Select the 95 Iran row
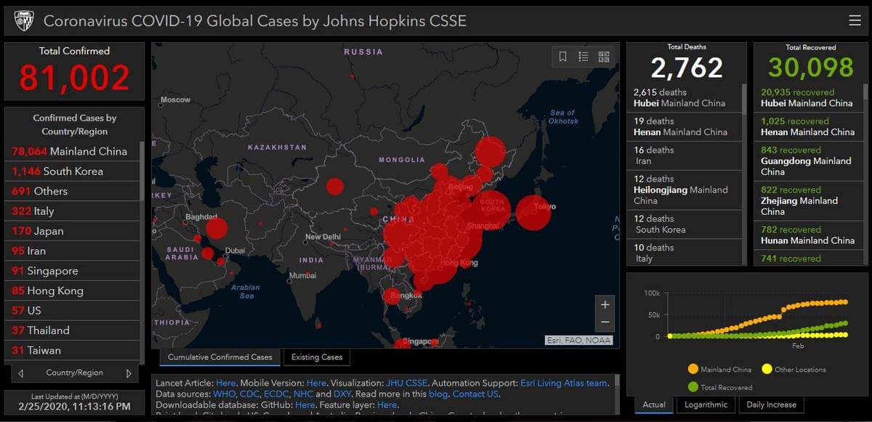 tap(70, 251)
